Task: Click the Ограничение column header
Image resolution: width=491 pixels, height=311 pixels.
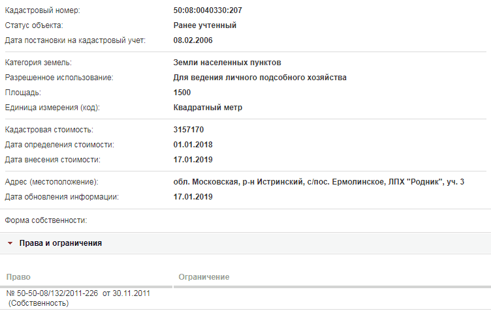Action: [204, 277]
